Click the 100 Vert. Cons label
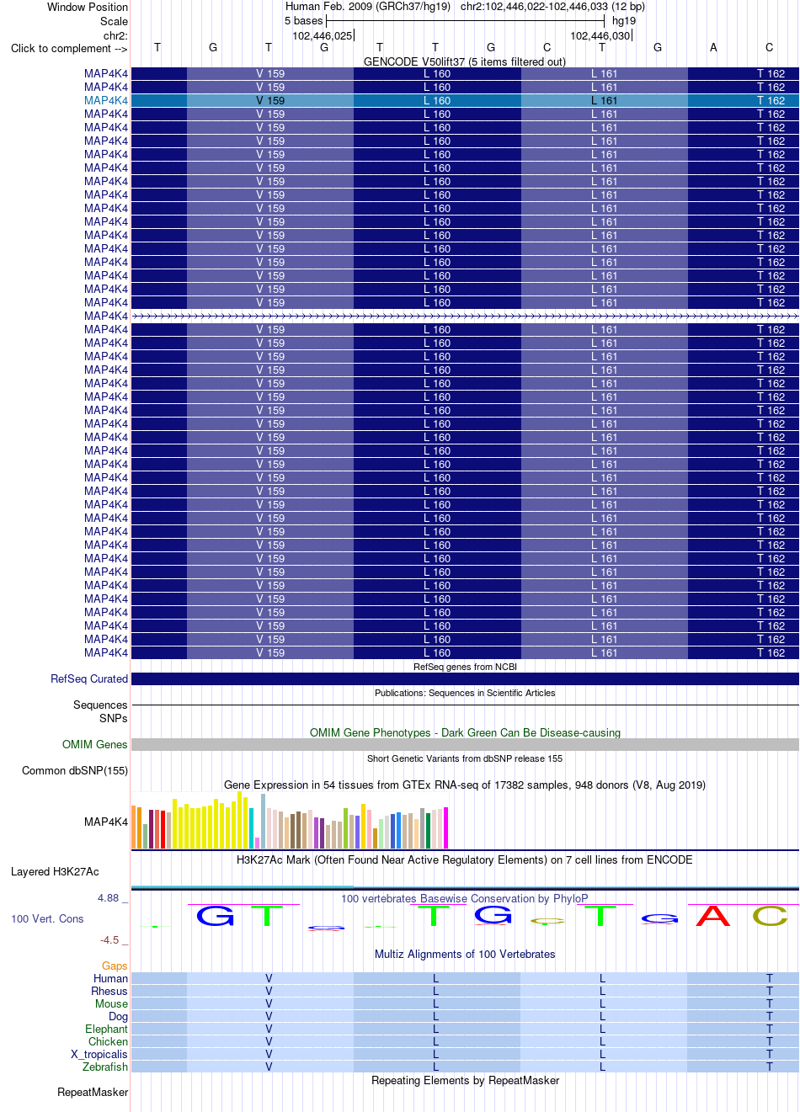 coord(47,918)
